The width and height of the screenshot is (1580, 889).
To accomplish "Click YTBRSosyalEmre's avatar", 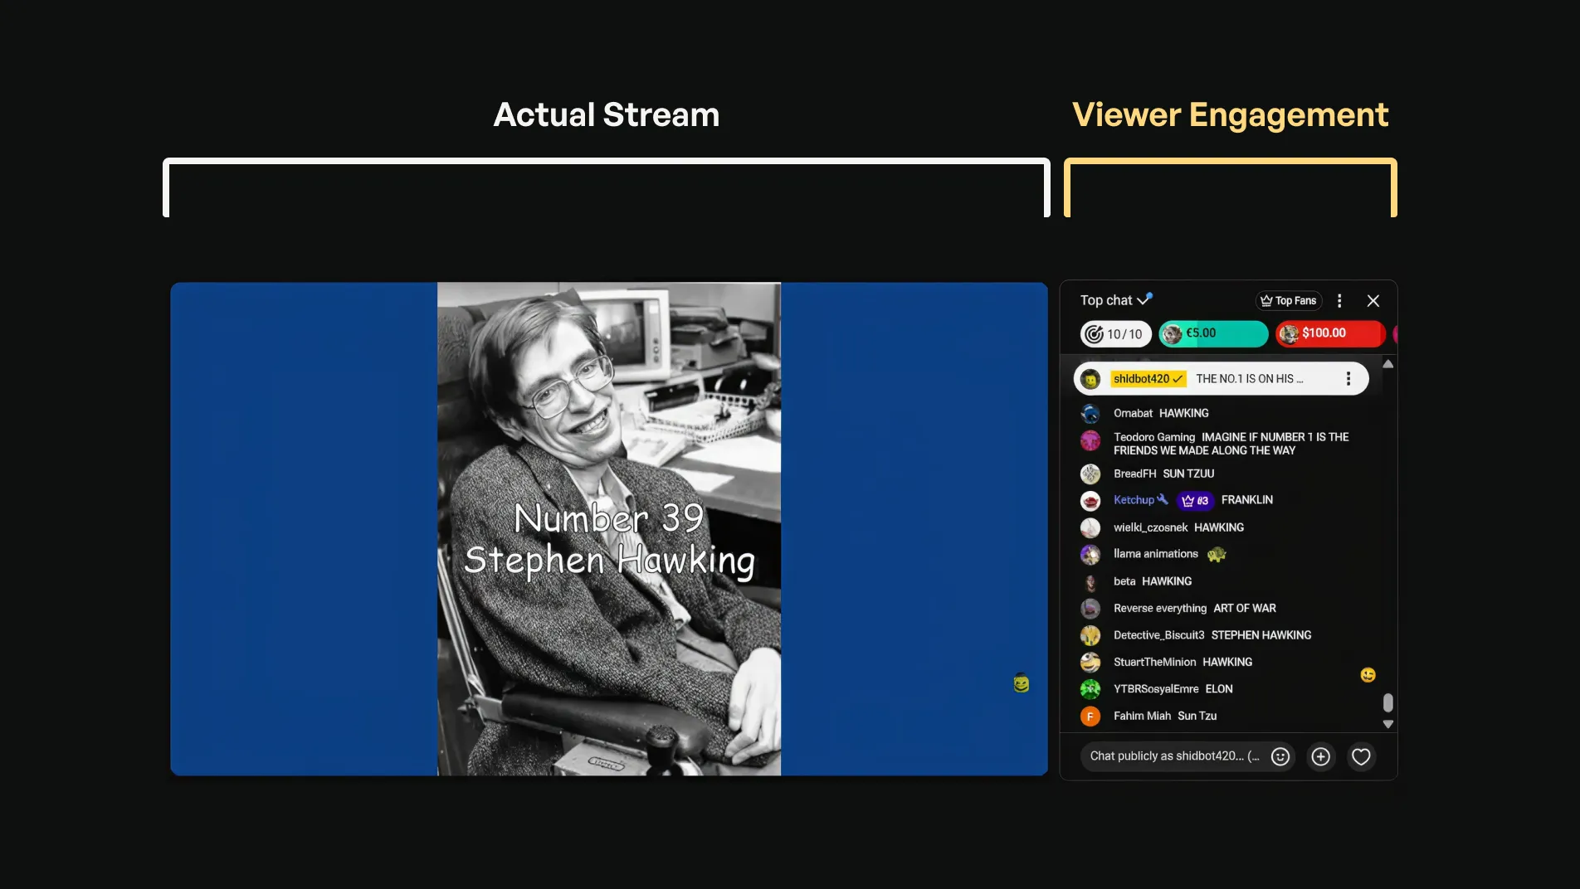I will 1090,689.
